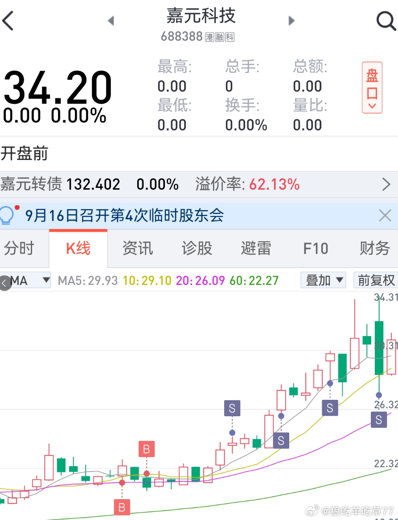Tap the 34.31 high price label
The height and width of the screenshot is (520, 398).
[x=386, y=297]
